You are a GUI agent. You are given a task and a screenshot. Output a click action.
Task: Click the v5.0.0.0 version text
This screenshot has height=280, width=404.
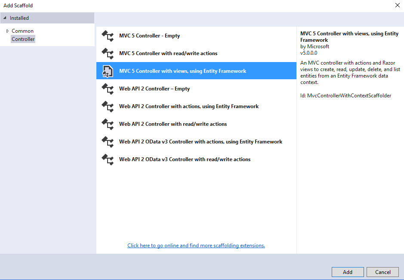pyautogui.click(x=308, y=53)
